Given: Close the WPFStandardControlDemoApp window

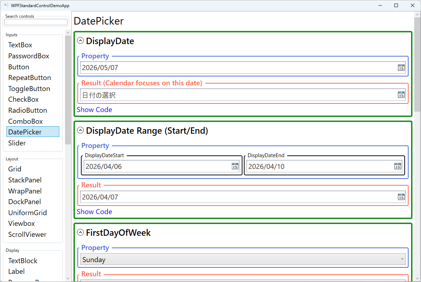Looking at the screenshot, I should pyautogui.click(x=412, y=5).
